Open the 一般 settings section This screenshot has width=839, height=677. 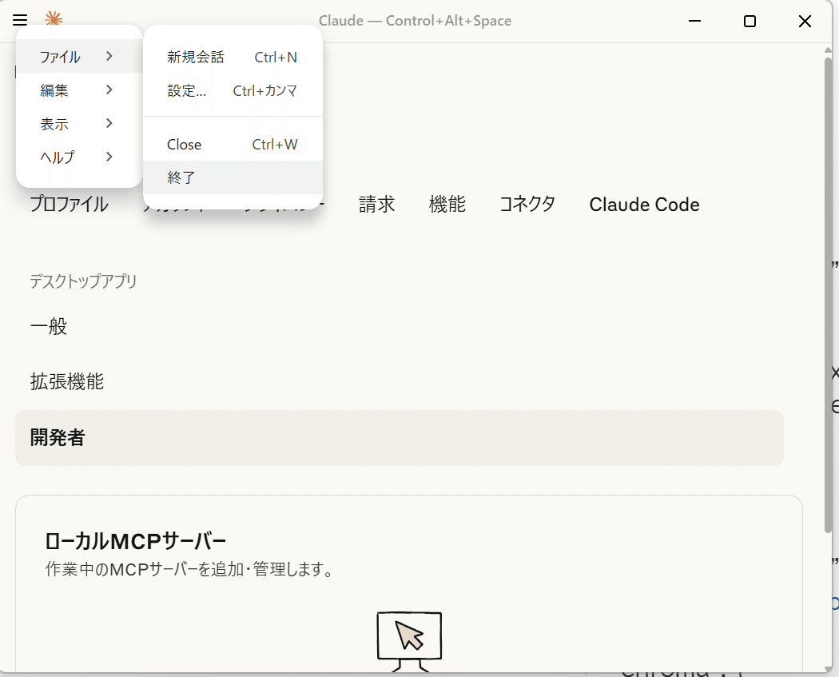tap(49, 326)
